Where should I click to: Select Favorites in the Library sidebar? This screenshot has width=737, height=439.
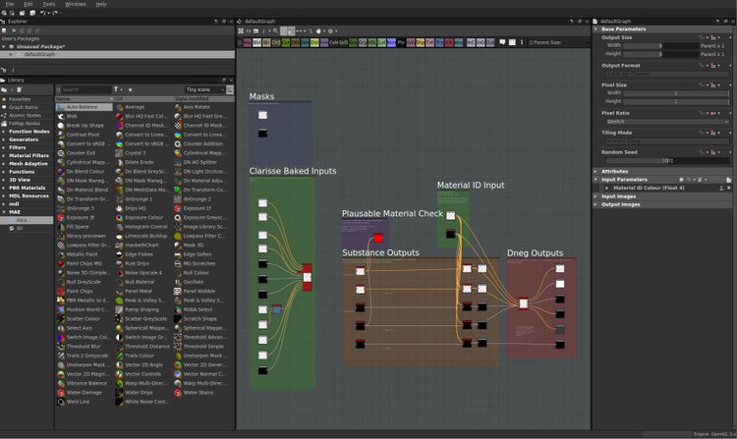tap(20, 99)
